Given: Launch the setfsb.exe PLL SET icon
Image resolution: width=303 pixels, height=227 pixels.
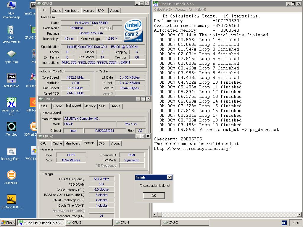Looking at the screenshot, I should tap(12, 80).
